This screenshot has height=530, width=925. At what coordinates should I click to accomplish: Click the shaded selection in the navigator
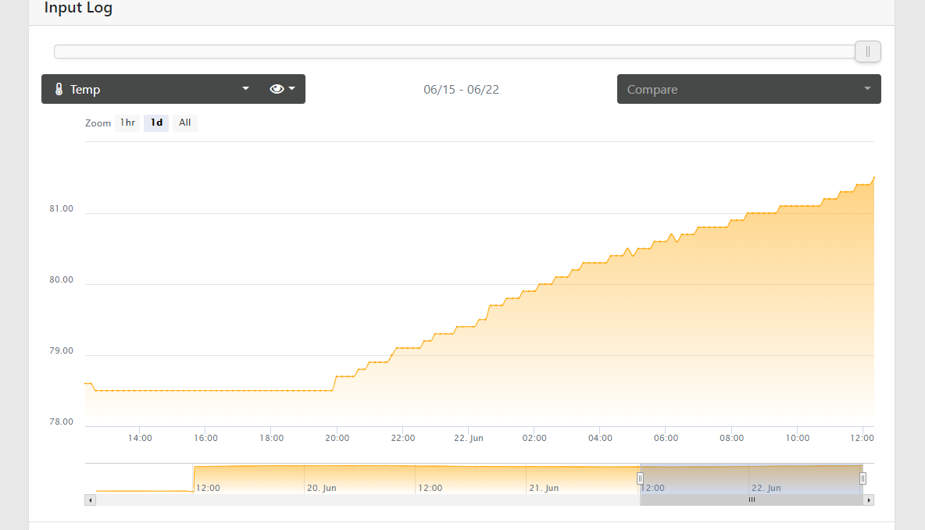(x=750, y=477)
